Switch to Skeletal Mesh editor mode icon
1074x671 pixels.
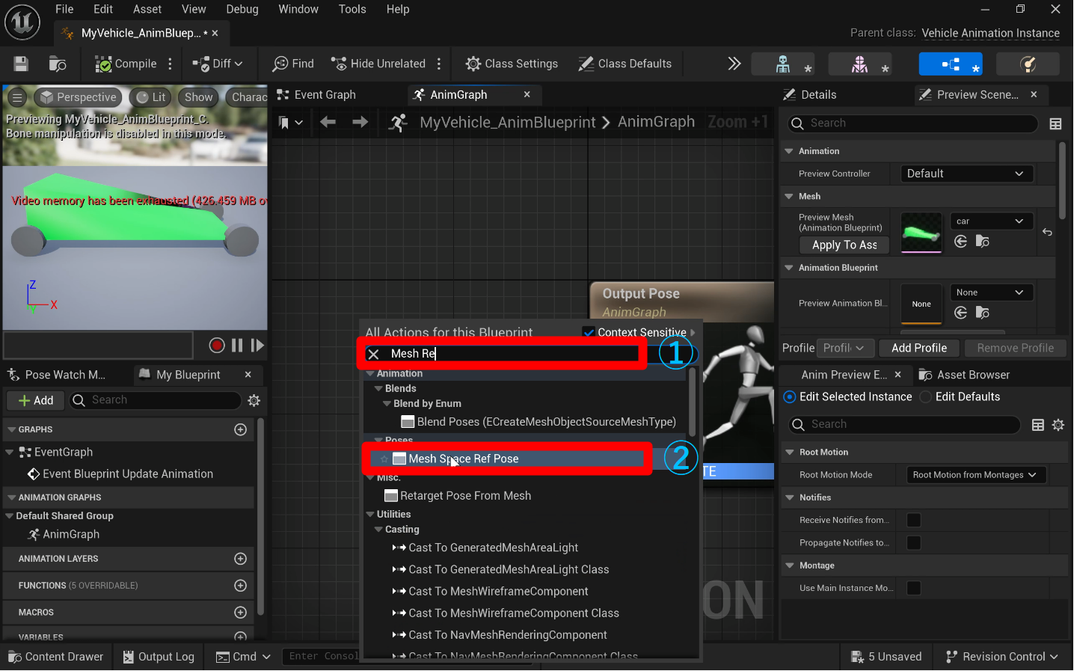pos(860,64)
